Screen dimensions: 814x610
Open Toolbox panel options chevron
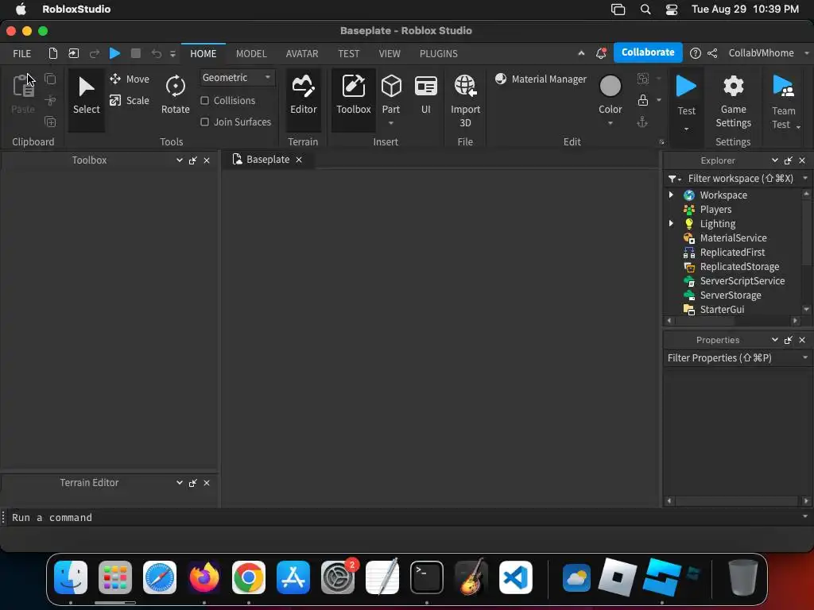(179, 160)
